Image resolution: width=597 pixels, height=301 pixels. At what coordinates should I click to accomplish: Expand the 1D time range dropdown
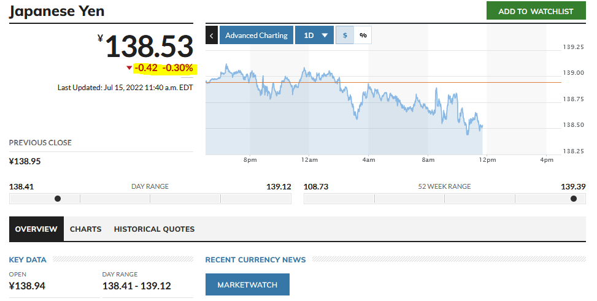[315, 36]
